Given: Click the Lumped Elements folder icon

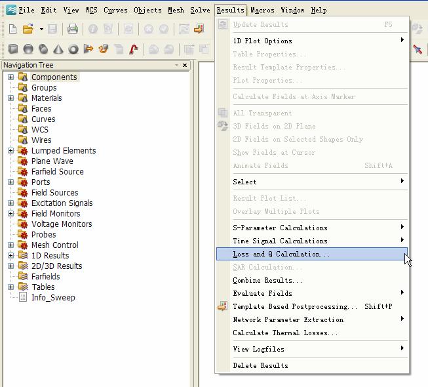Looking at the screenshot, I should (23, 151).
